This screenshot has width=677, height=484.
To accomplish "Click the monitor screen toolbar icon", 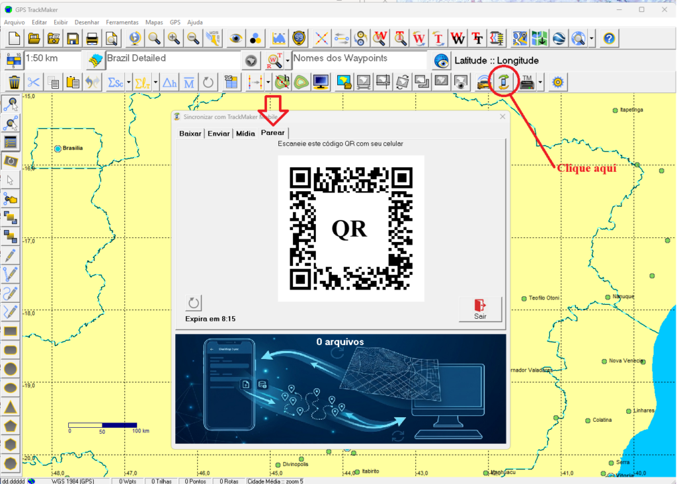I will pos(321,82).
